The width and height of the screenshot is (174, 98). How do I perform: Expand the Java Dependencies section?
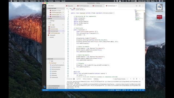[x=56, y=86]
